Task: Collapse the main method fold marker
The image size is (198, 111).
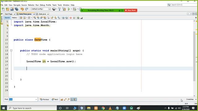Action: pyautogui.click(x=11, y=51)
